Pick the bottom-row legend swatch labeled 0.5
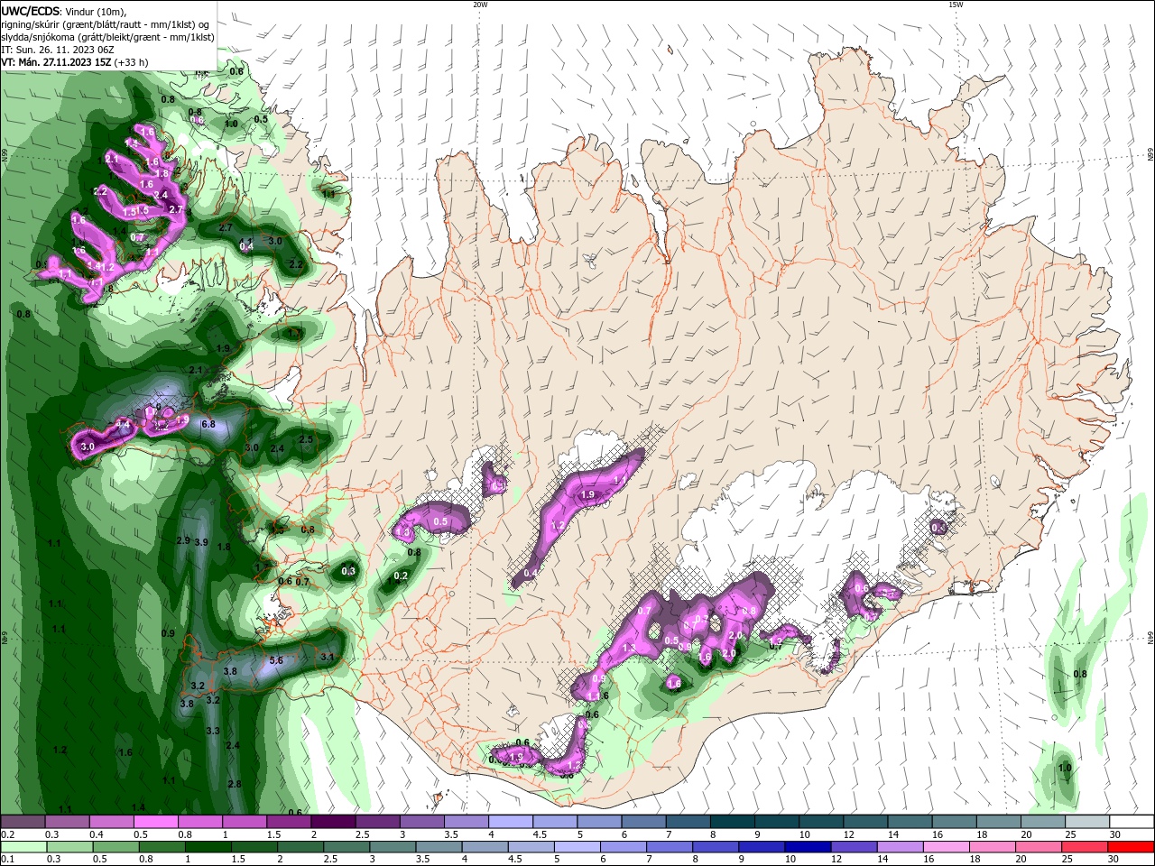 click(x=115, y=847)
